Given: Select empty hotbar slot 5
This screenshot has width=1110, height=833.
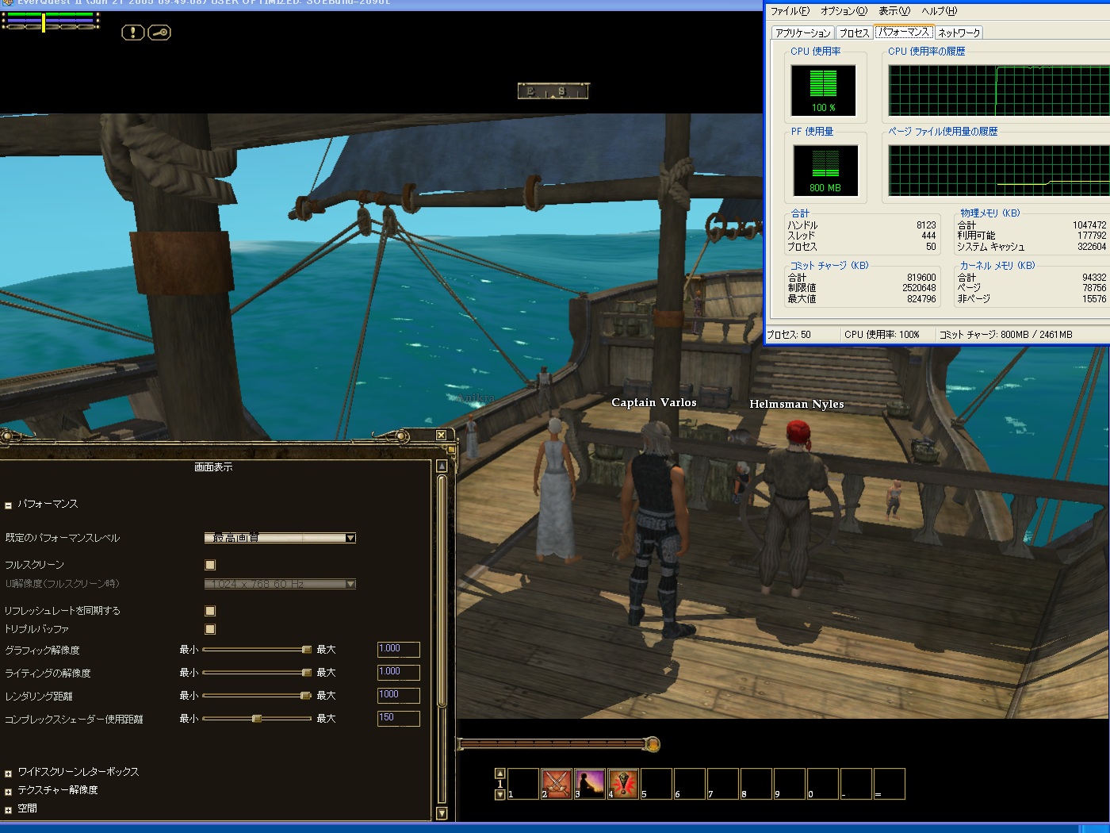Looking at the screenshot, I should click(656, 783).
